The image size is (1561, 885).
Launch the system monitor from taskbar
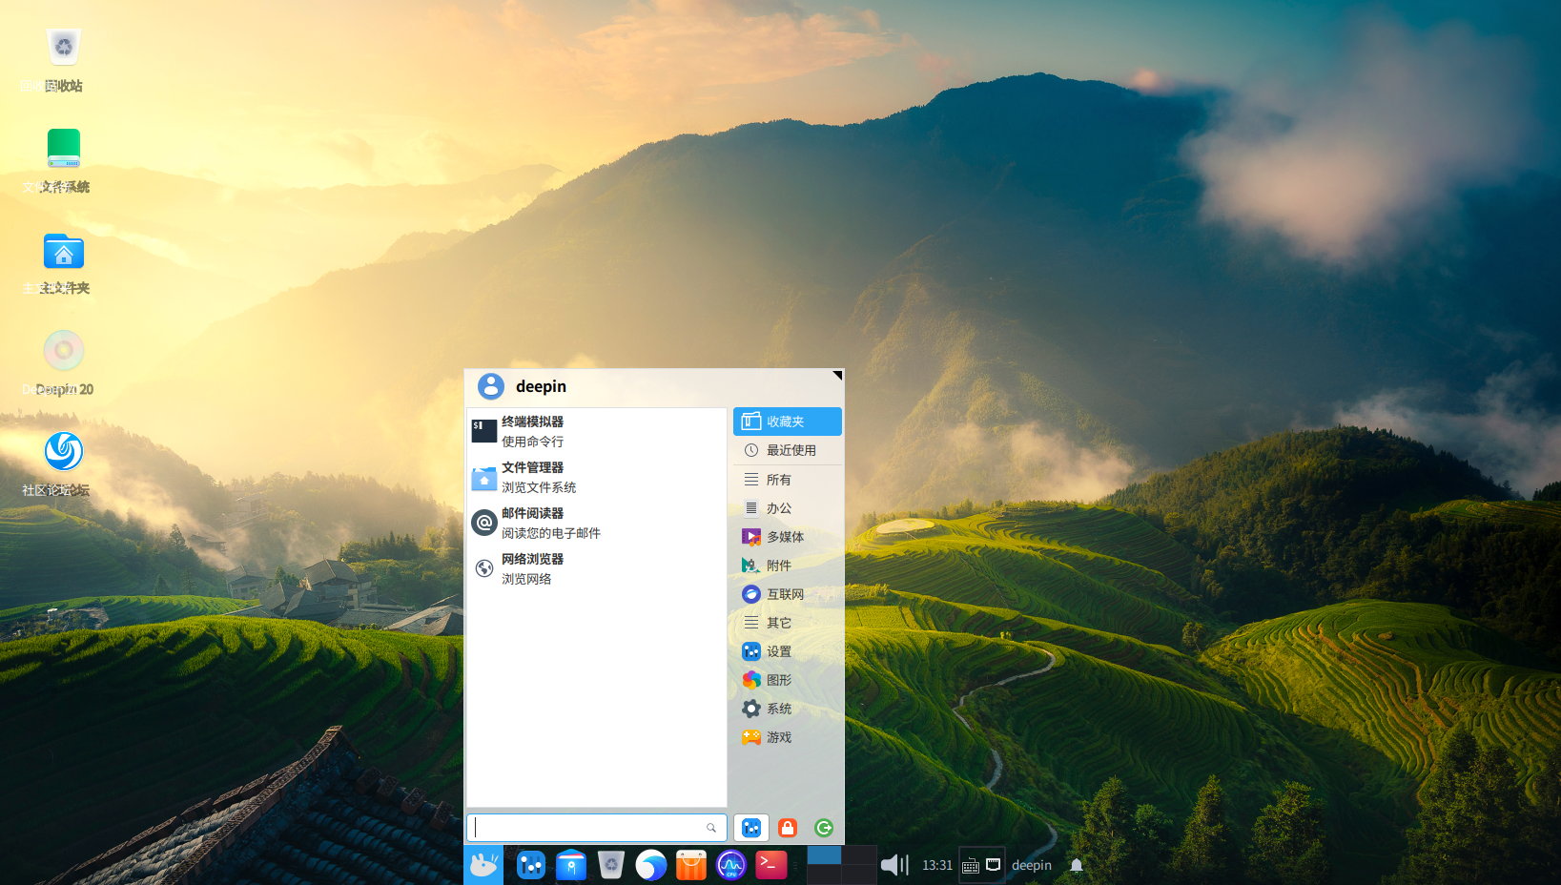coord(731,865)
